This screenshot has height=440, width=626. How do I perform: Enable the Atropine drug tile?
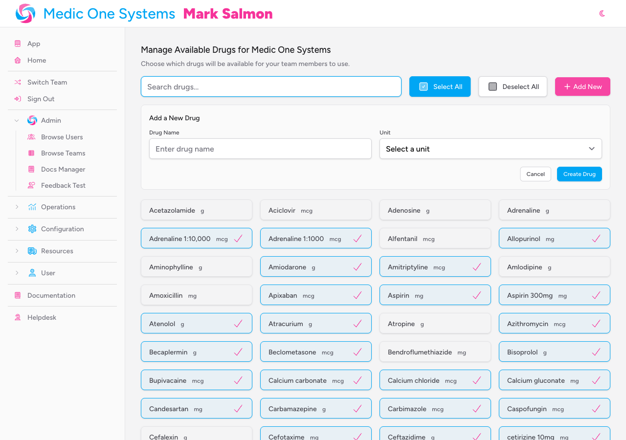[435, 323]
